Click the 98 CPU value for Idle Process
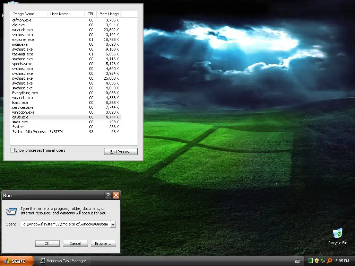The width and height of the screenshot is (355, 266). pos(91,132)
